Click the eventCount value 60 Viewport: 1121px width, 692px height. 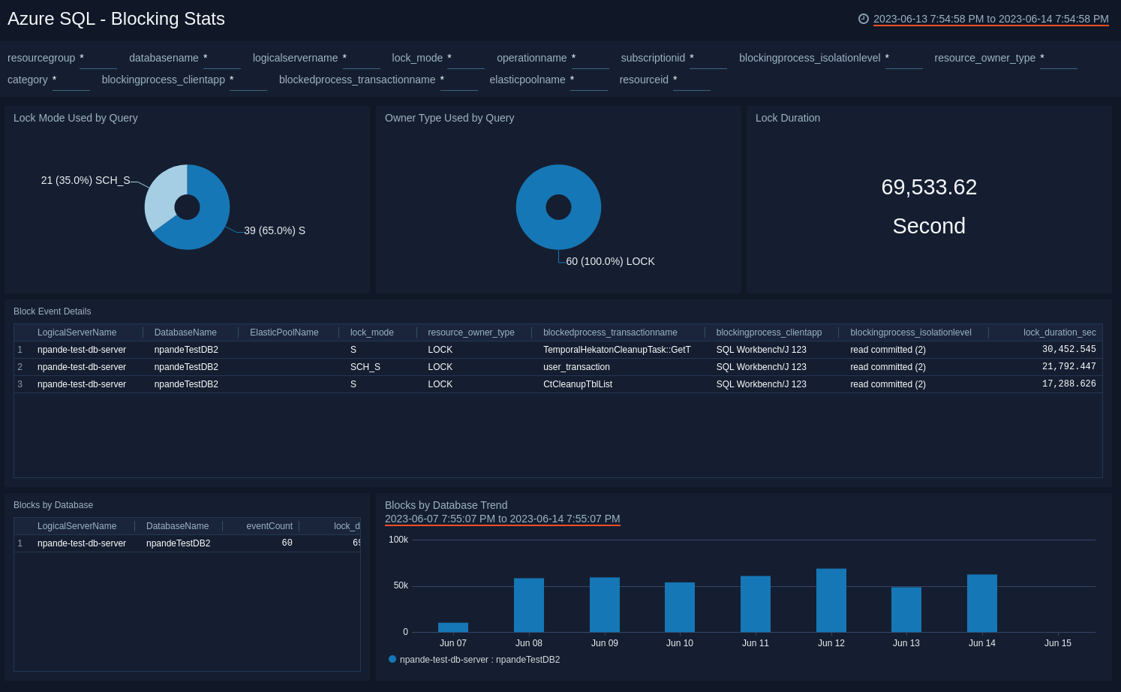287,543
